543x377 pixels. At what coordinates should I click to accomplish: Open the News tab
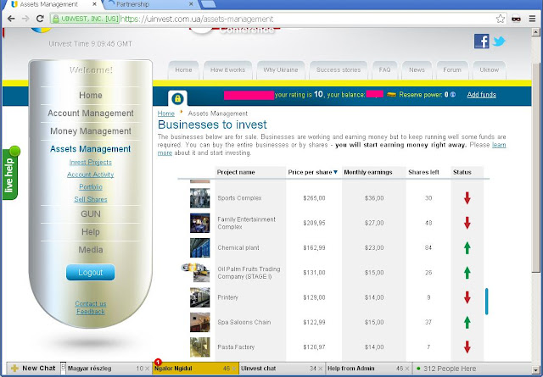[417, 69]
